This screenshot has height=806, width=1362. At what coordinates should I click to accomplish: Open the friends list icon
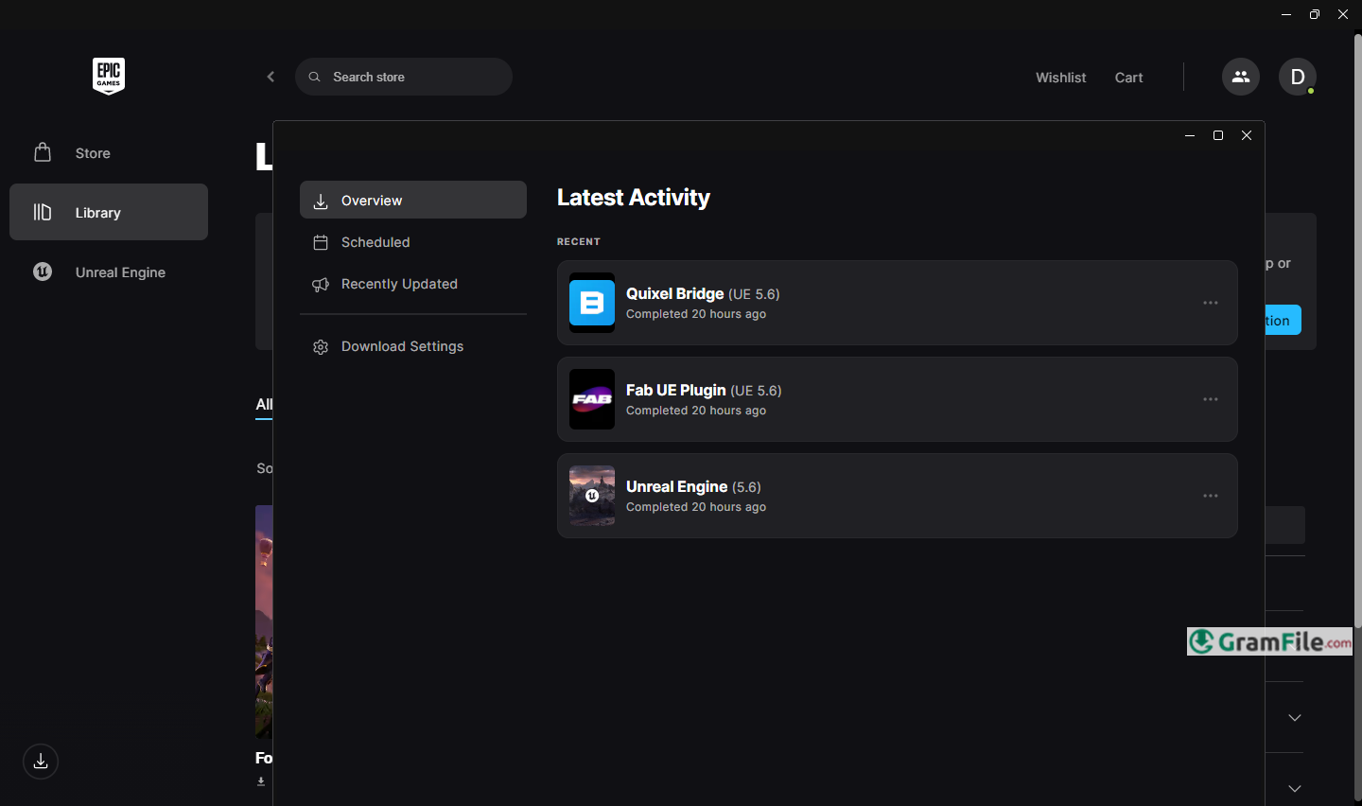coord(1241,77)
